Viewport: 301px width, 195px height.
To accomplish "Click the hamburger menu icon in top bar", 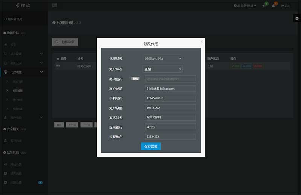I will coord(55,6).
